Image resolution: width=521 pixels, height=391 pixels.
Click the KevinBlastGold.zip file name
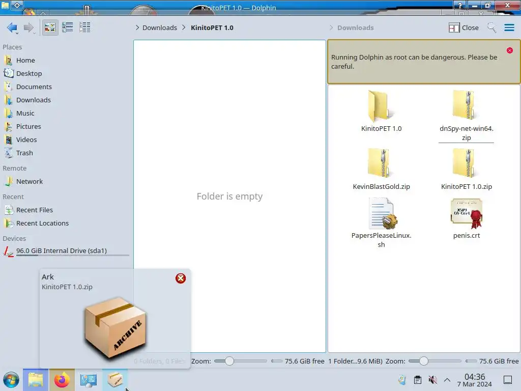point(381,186)
